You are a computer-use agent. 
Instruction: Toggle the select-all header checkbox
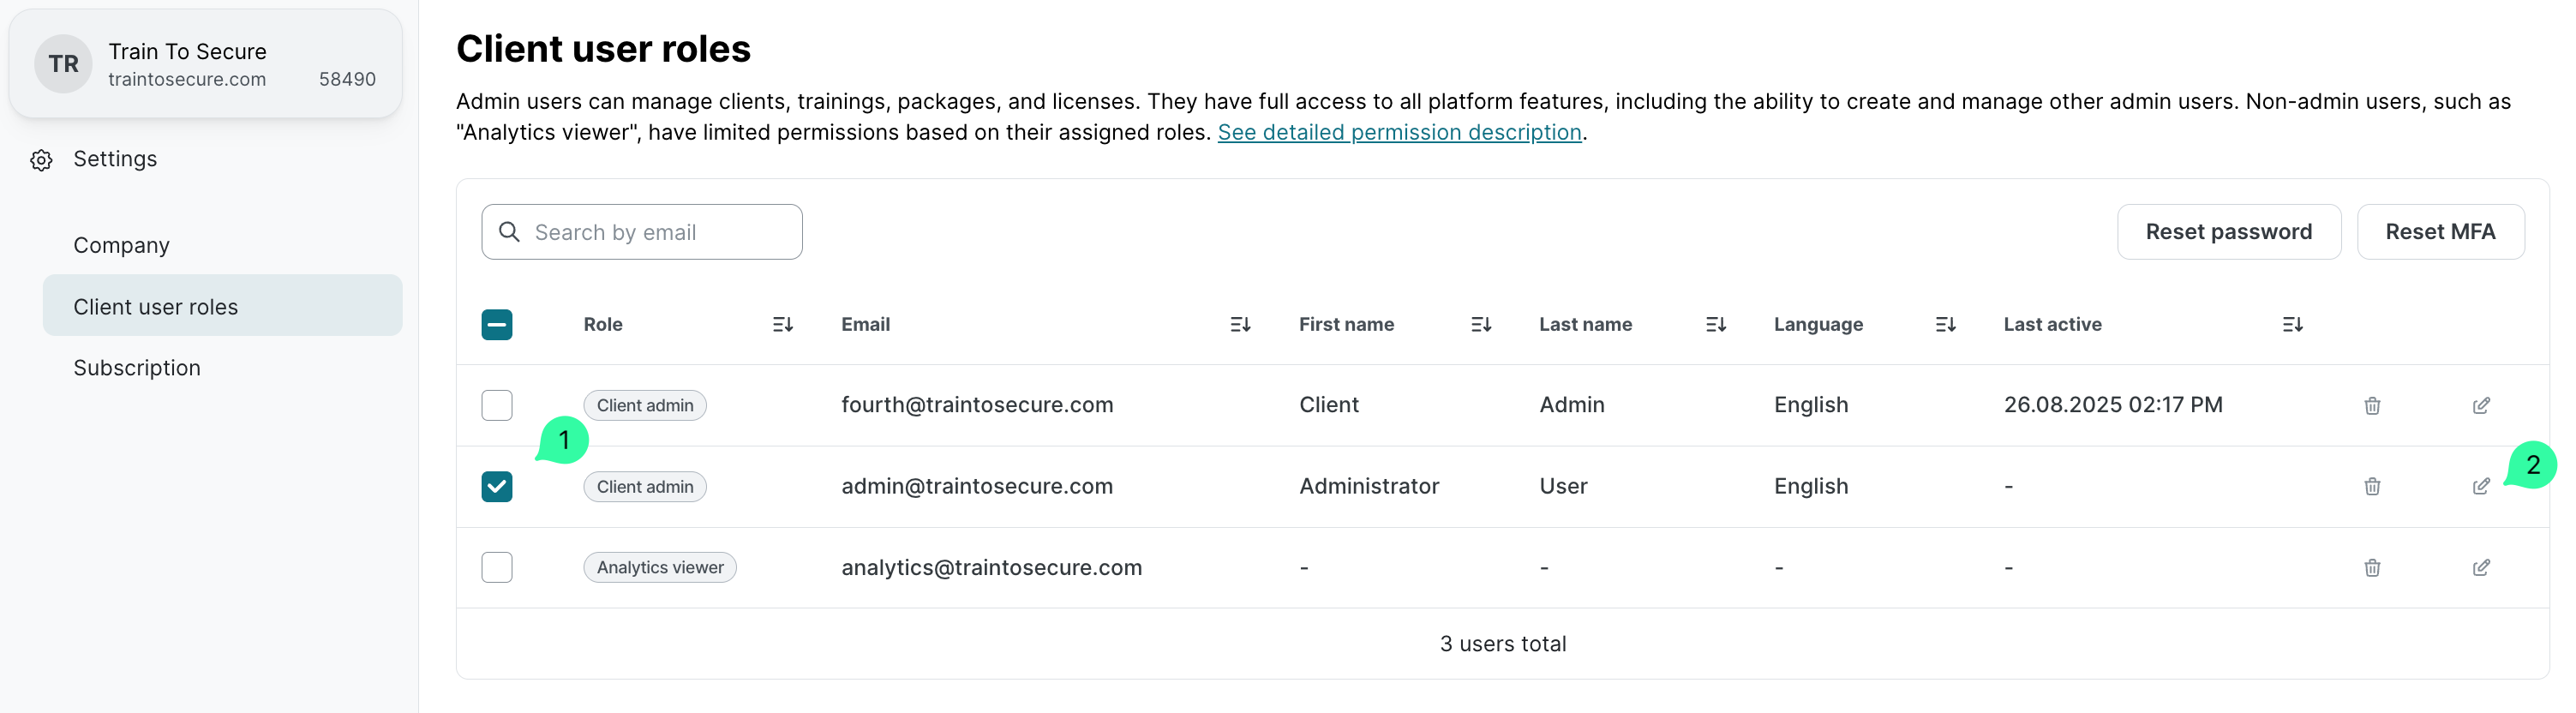496,324
